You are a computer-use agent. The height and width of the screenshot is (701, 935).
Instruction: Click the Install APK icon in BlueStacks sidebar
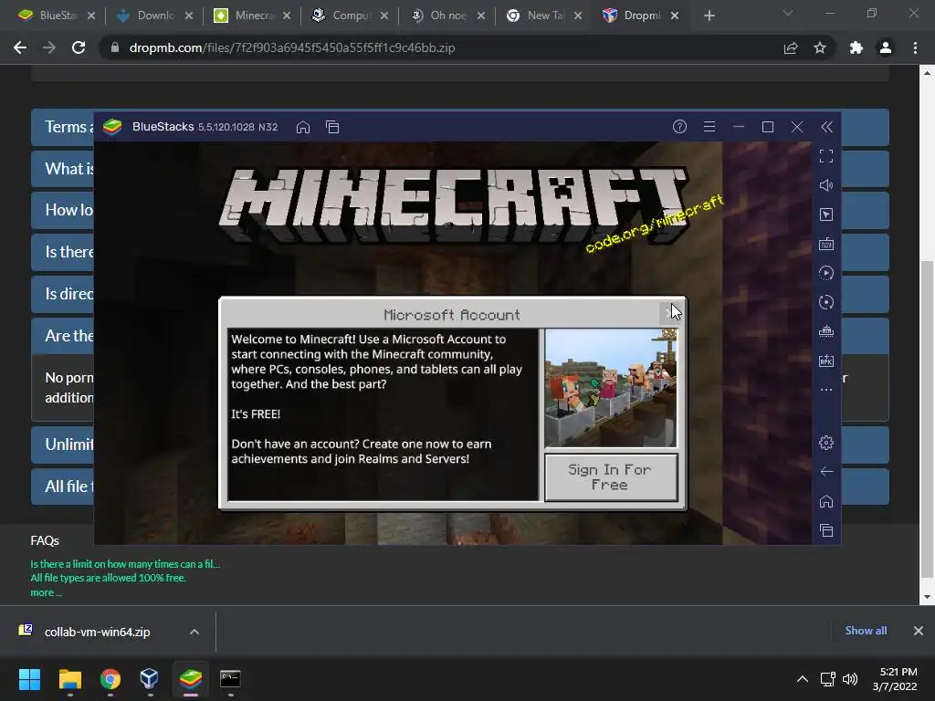(825, 361)
